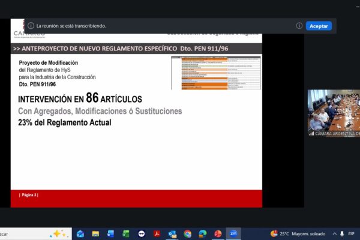Click the line "para la Industria de la Construcción"
360x240 pixels.
pyautogui.click(x=57, y=77)
